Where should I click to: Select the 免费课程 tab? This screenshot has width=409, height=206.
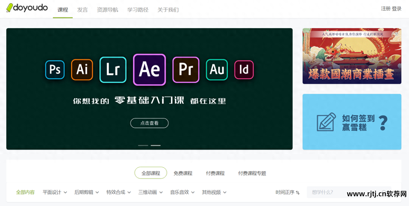click(183, 173)
